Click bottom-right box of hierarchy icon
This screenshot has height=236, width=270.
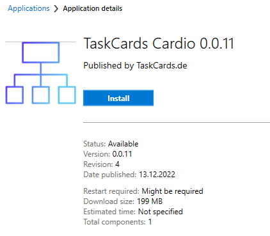pyautogui.click(x=67, y=95)
